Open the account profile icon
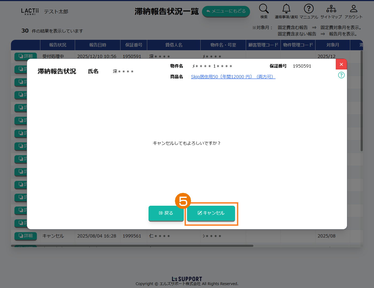Image resolution: width=374 pixels, height=288 pixels. tap(353, 9)
